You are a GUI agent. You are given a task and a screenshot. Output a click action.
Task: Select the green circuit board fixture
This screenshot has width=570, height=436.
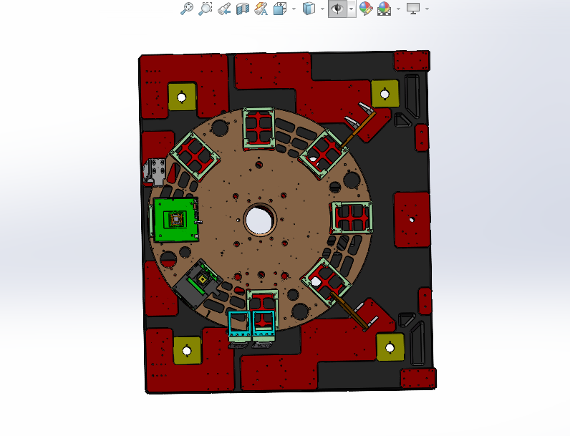click(x=176, y=220)
